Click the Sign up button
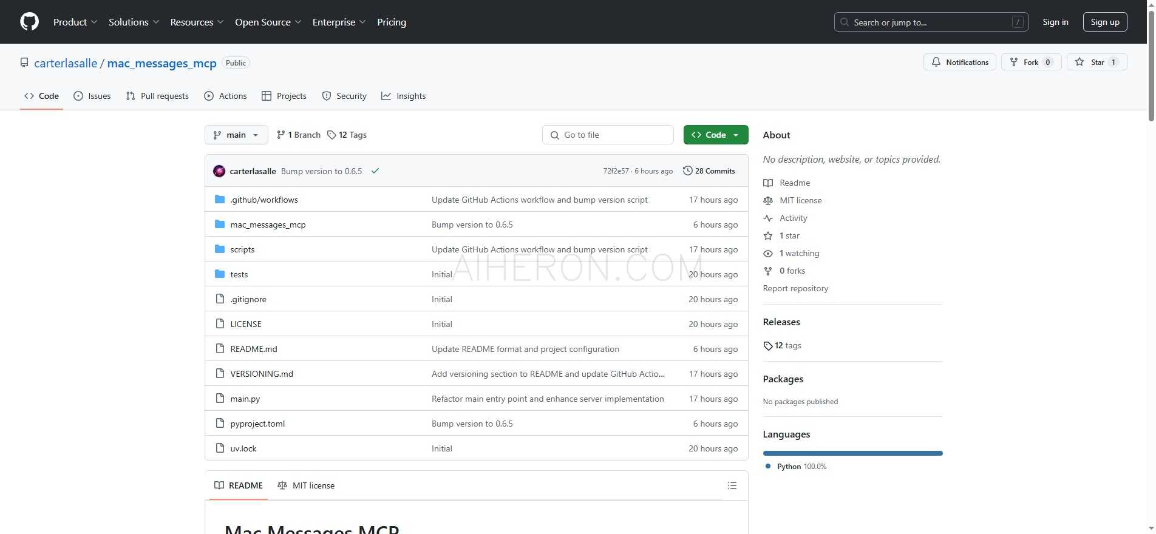Screen dimensions: 1156x534 [1105, 22]
